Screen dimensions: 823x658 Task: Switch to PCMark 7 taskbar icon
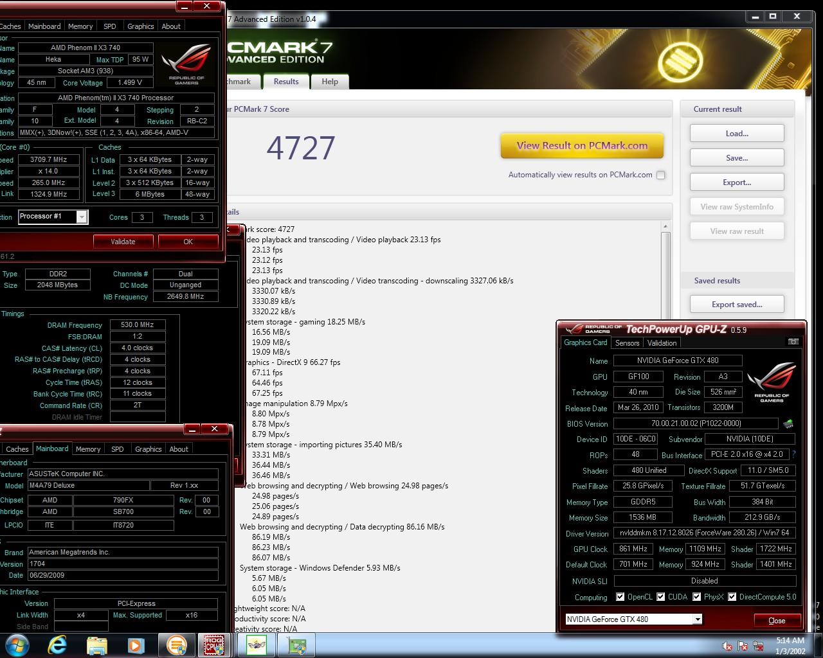pyautogui.click(x=176, y=645)
